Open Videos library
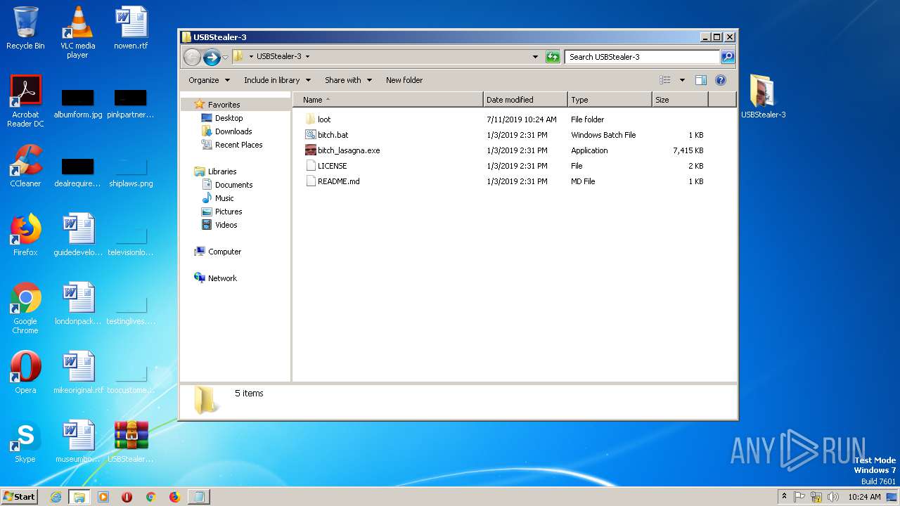Screen dimensions: 900x506 point(226,225)
